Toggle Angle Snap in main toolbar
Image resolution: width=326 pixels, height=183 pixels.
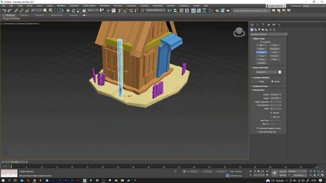tap(125, 11)
